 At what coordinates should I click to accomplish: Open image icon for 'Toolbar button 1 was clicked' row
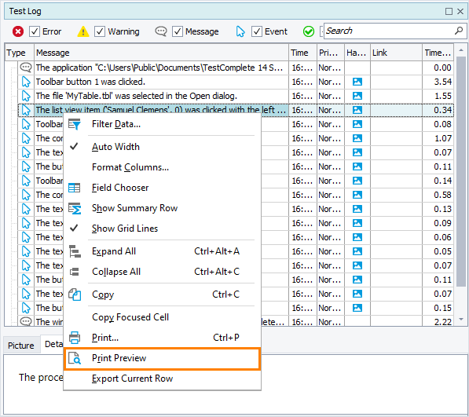pos(357,82)
